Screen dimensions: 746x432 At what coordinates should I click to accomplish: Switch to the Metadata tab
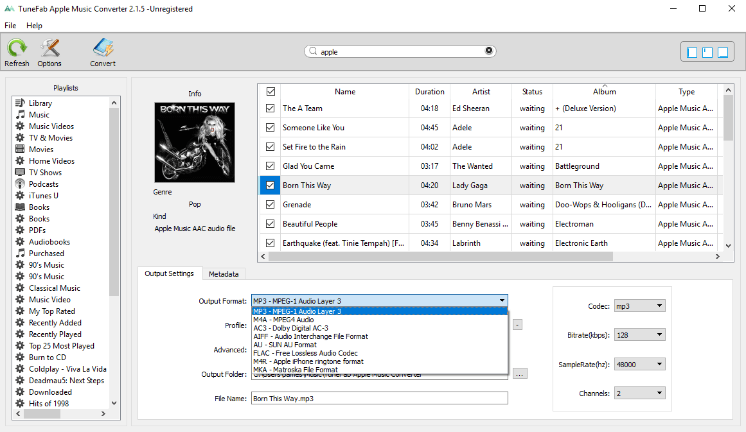click(224, 274)
